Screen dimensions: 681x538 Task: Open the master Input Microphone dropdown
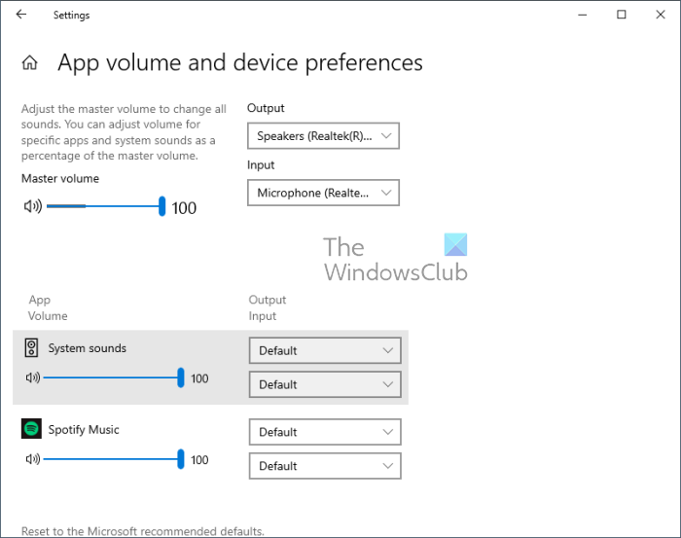pos(323,193)
